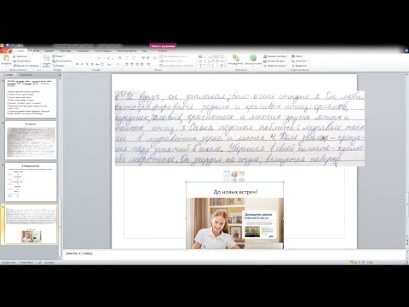
Task: Open Заливка фигуры shape fill dropdown
Action: pos(275,56)
